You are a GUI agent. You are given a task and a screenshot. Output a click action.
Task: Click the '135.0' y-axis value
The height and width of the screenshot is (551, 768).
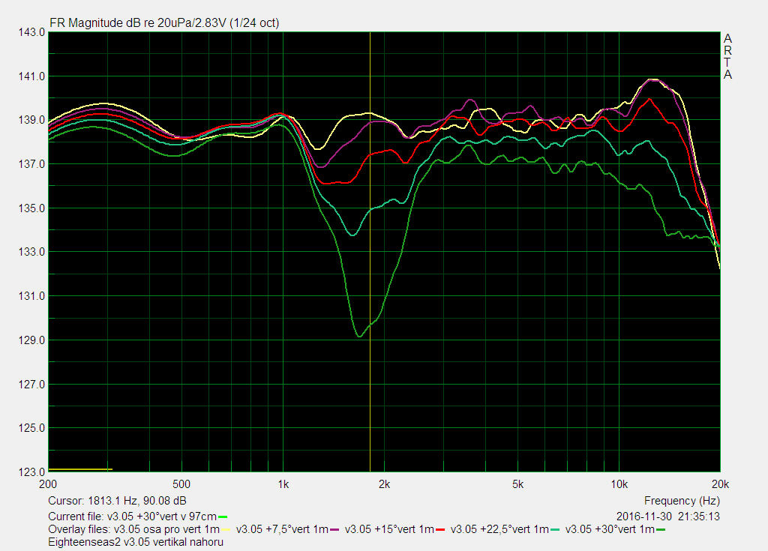tap(31, 208)
